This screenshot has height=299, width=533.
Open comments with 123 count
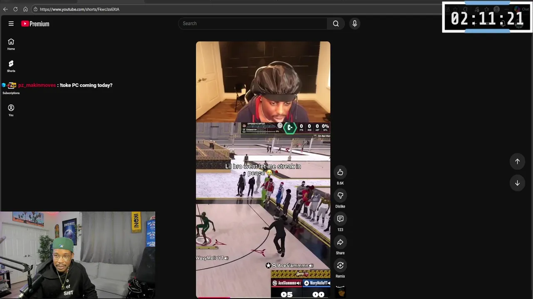click(x=340, y=218)
